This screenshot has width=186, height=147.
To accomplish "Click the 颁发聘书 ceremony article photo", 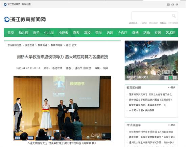I will [62, 108].
